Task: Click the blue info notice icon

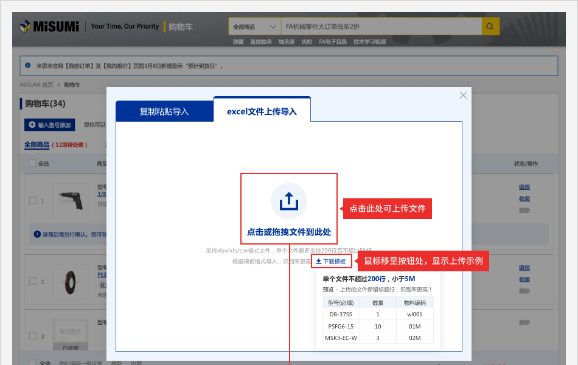Action: (x=28, y=66)
